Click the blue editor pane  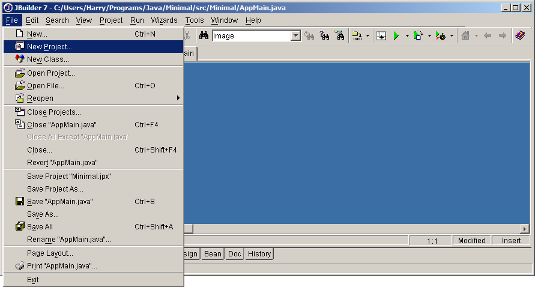click(x=357, y=143)
